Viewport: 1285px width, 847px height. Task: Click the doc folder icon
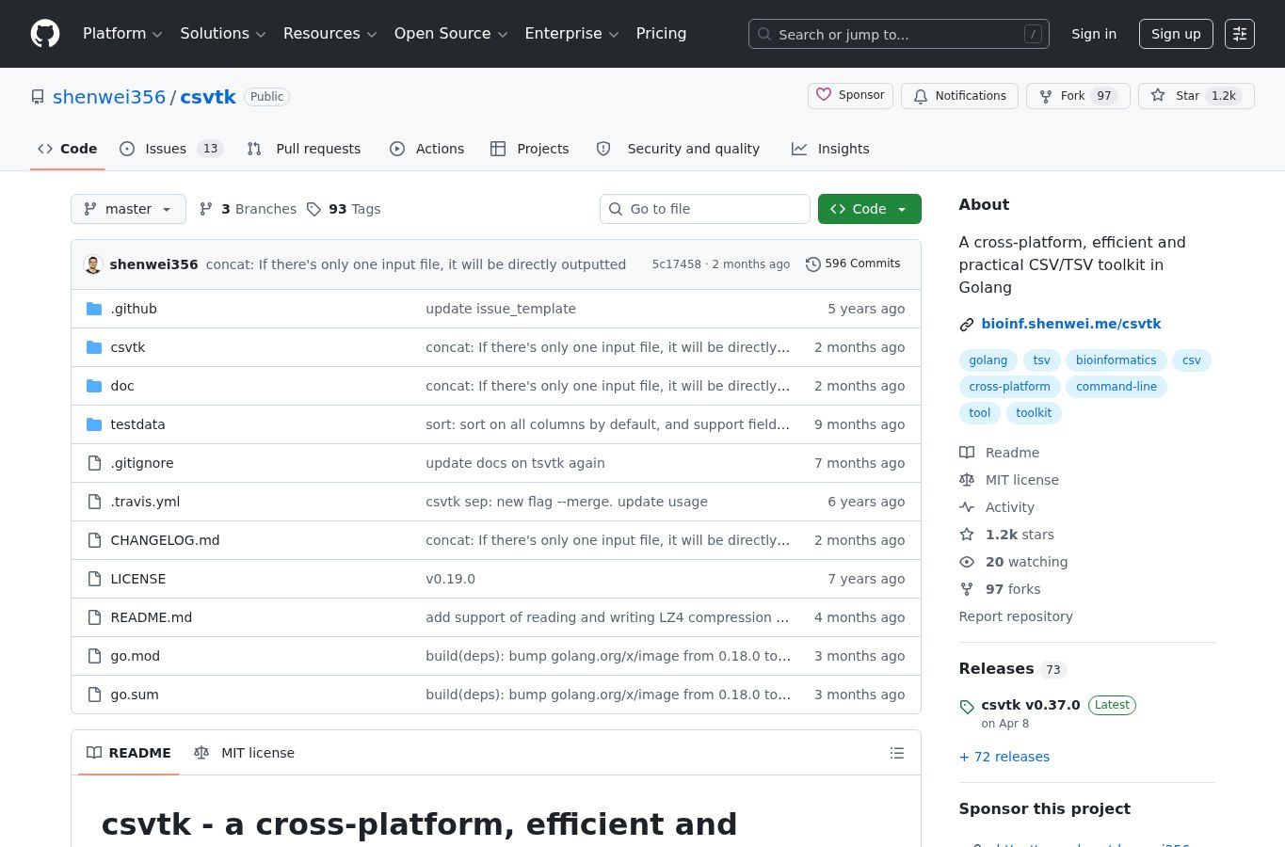[x=94, y=386]
